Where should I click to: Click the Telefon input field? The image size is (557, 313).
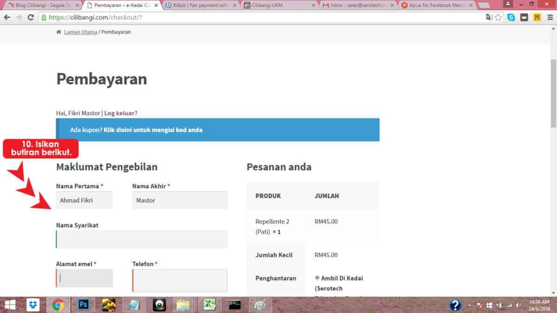click(180, 281)
